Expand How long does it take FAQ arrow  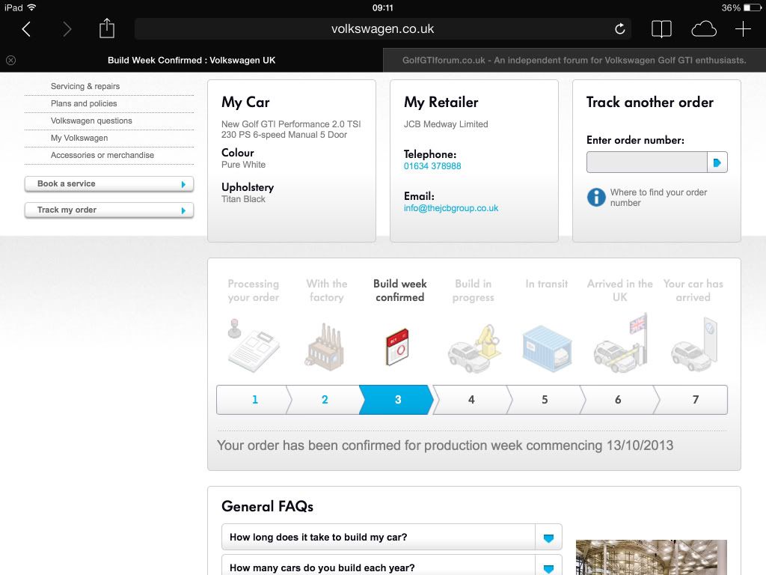548,538
